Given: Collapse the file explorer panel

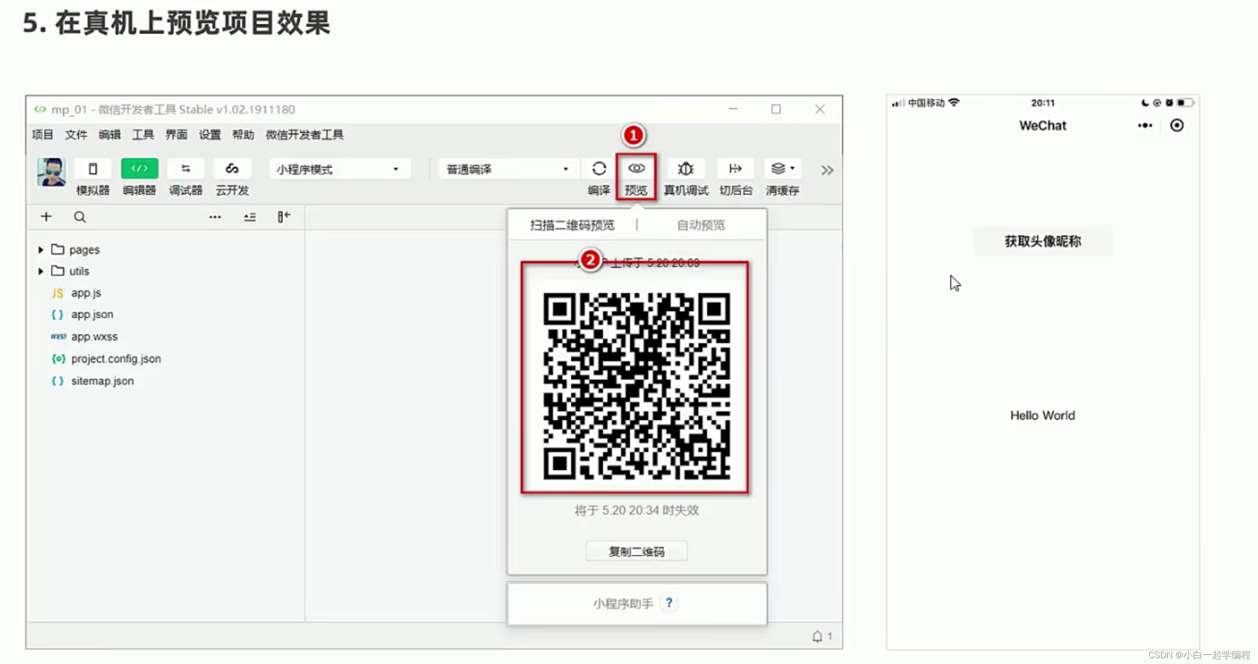Looking at the screenshot, I should [284, 217].
